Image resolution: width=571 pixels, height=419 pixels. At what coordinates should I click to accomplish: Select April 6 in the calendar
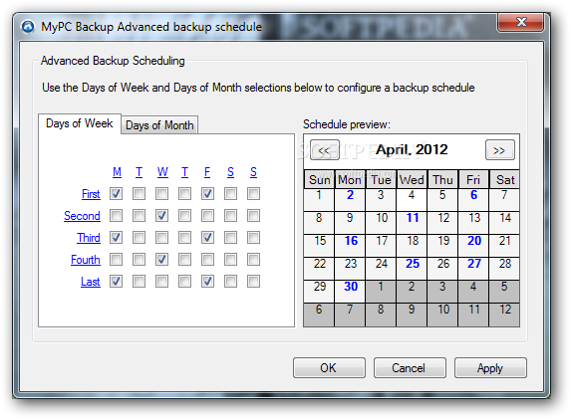(x=473, y=200)
